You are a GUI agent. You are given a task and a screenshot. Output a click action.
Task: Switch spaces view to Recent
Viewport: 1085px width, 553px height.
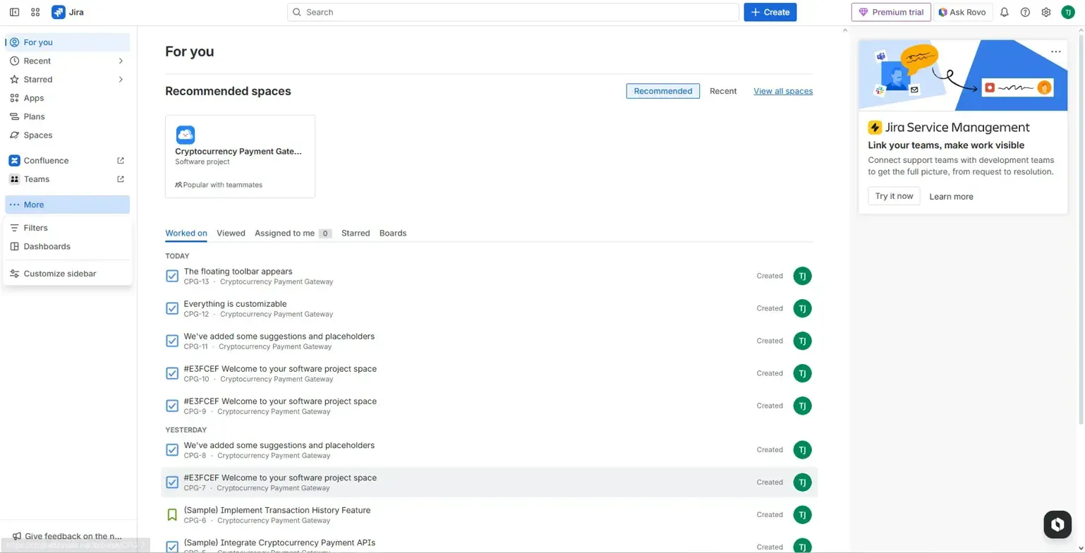[x=723, y=91]
